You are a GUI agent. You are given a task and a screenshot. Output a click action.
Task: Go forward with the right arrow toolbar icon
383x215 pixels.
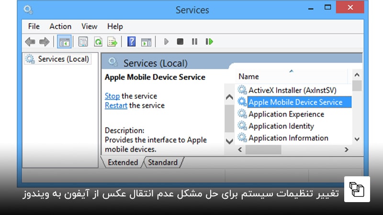coord(44,42)
